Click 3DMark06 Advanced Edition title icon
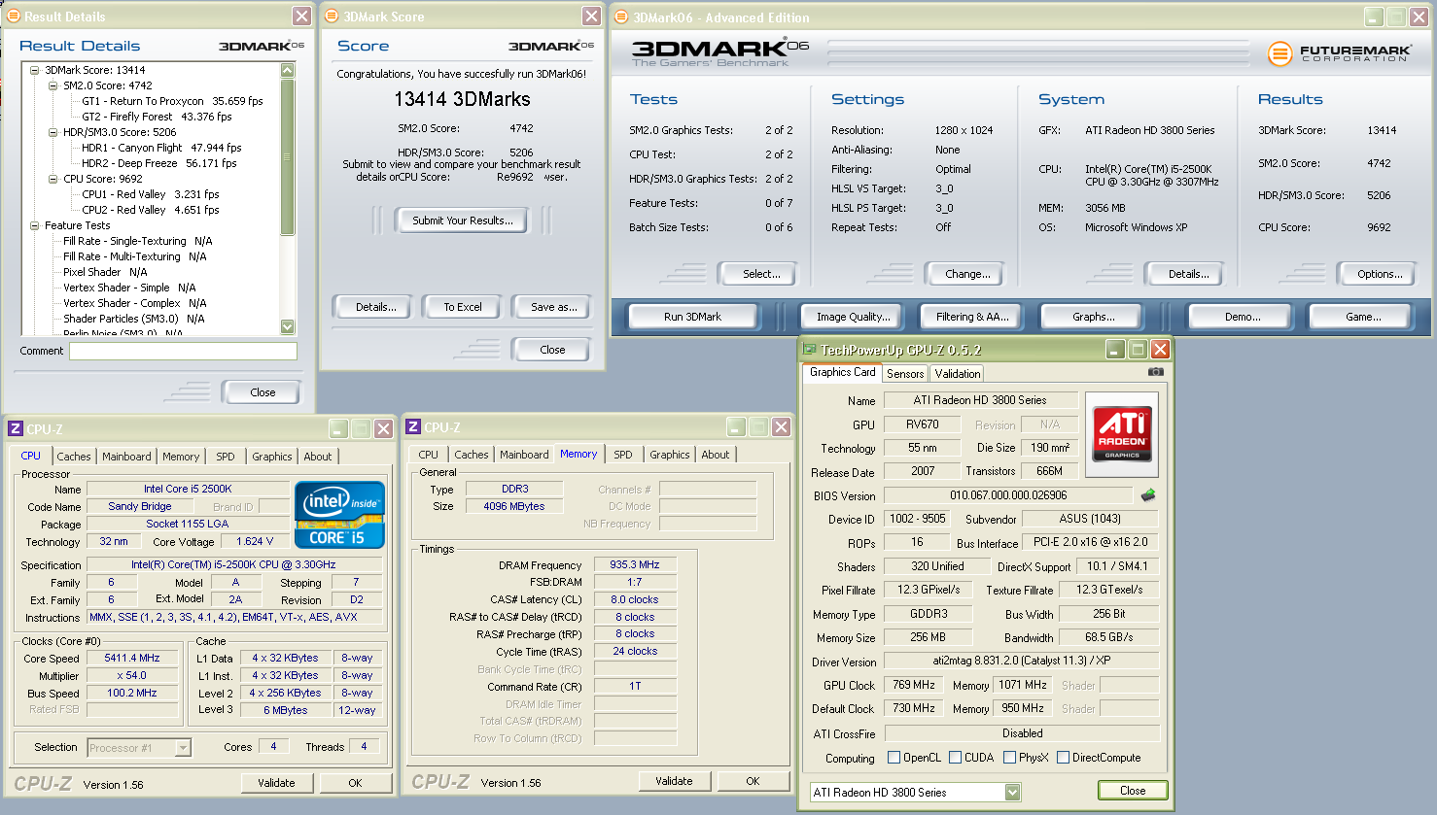 click(x=621, y=17)
